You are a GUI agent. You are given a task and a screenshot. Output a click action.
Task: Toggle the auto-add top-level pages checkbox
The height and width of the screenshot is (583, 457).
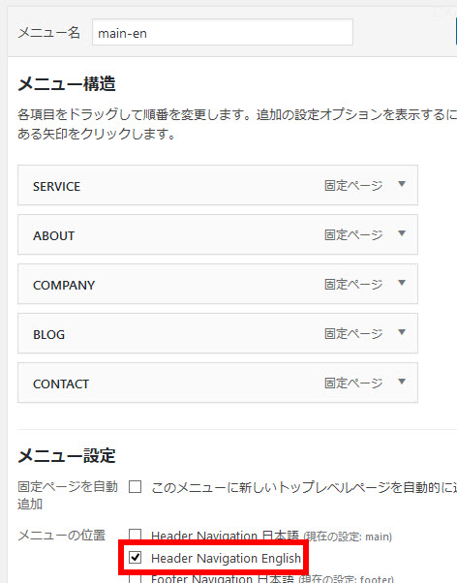pos(135,486)
